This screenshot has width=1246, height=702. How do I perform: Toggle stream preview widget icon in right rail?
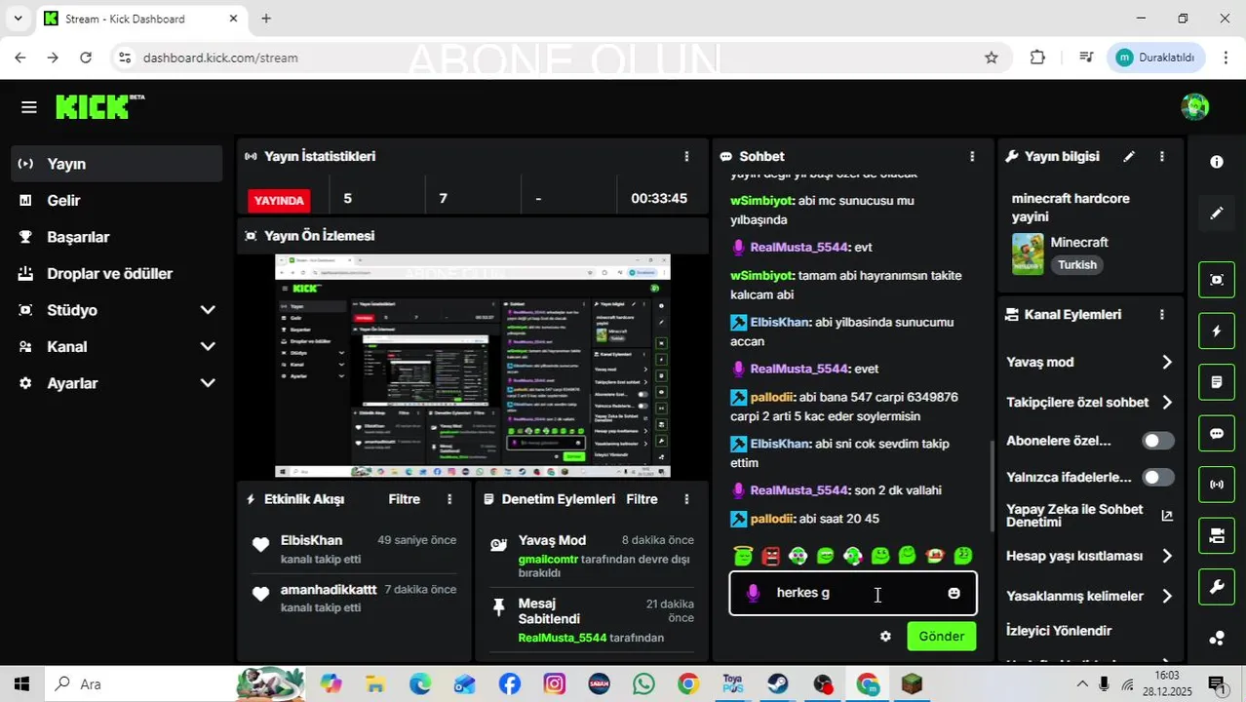pos(1217,280)
